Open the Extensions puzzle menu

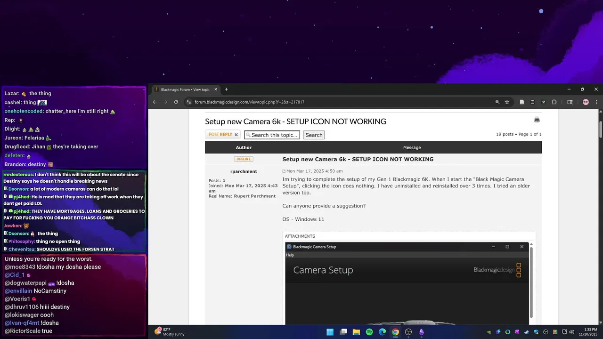[x=554, y=102]
